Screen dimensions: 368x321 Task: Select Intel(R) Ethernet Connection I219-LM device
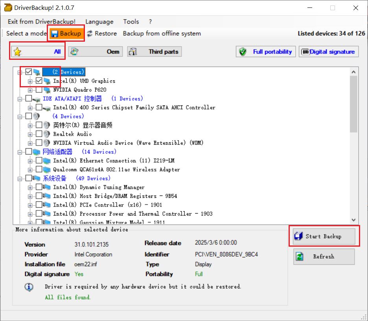click(114, 160)
